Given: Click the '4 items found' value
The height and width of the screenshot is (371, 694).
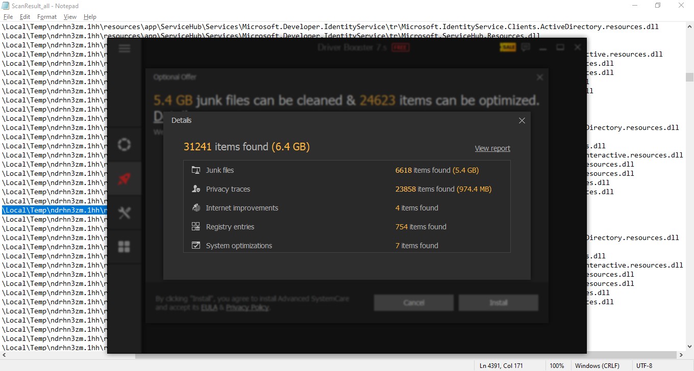Looking at the screenshot, I should 417,208.
